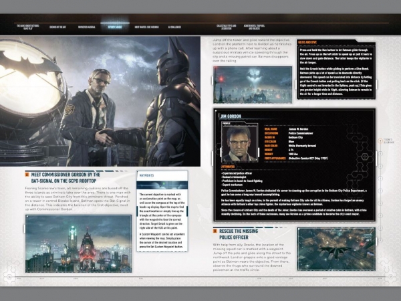Open the Jim Gordon profile portrait
401x301 pixels.
(240, 144)
